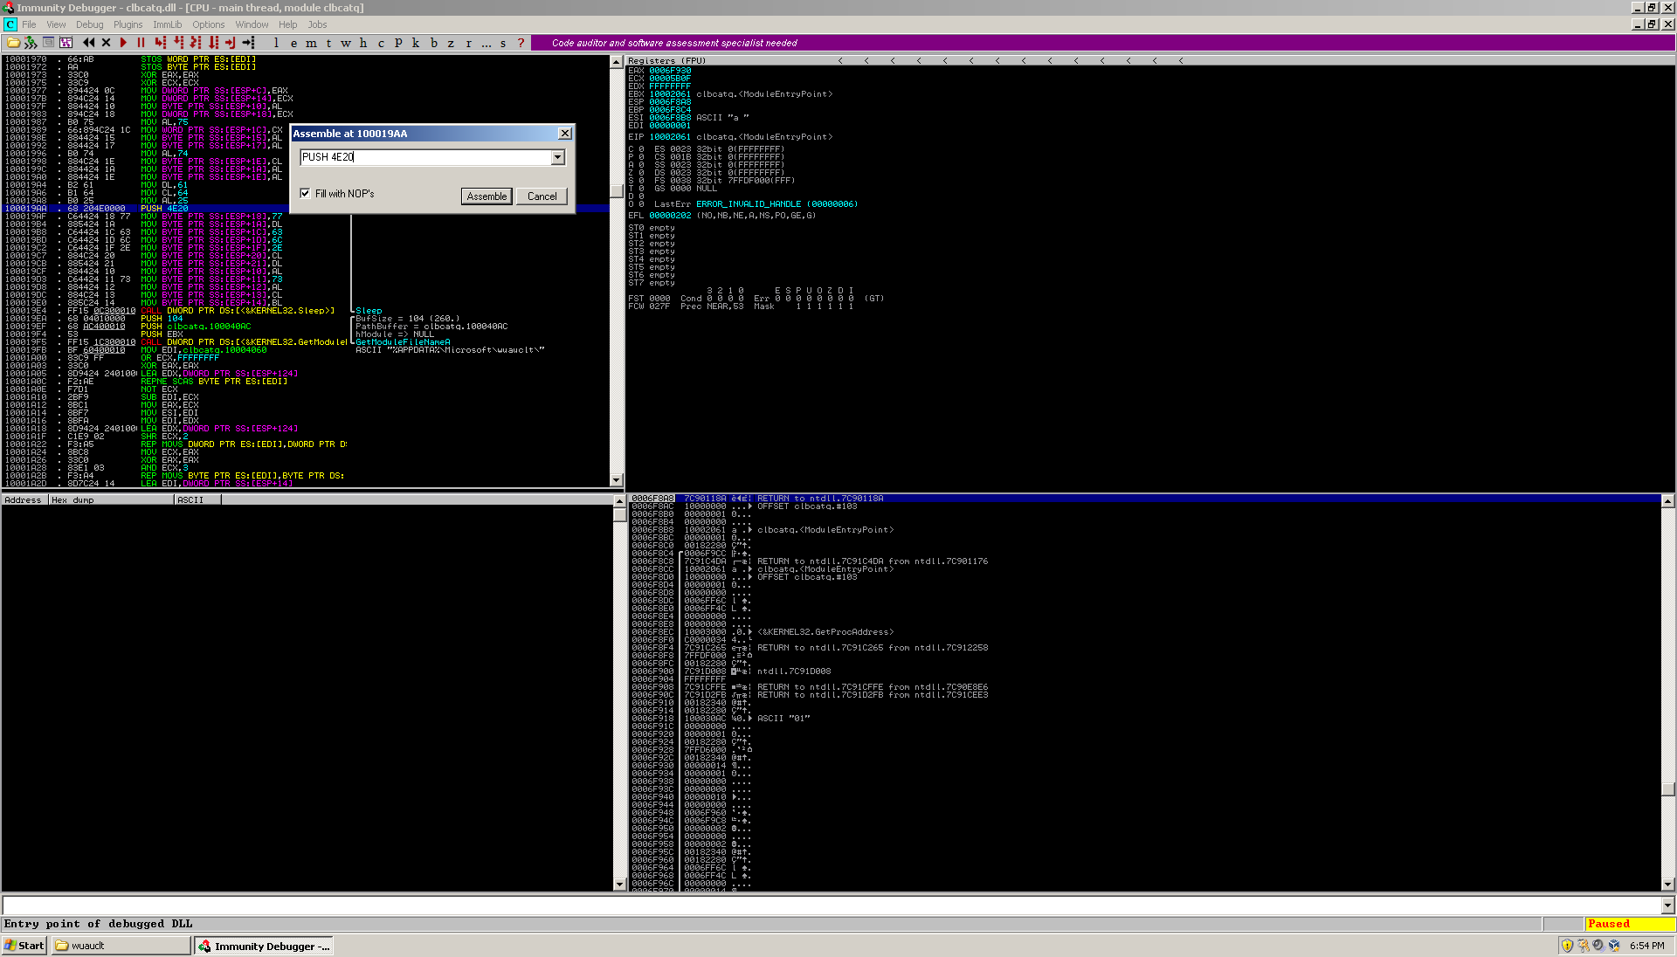This screenshot has width=1677, height=957.
Task: Open the Log window with 'l' button
Action: click(276, 43)
